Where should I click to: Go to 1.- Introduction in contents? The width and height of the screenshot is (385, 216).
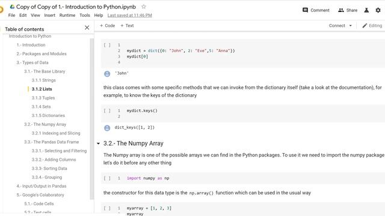tap(31, 45)
